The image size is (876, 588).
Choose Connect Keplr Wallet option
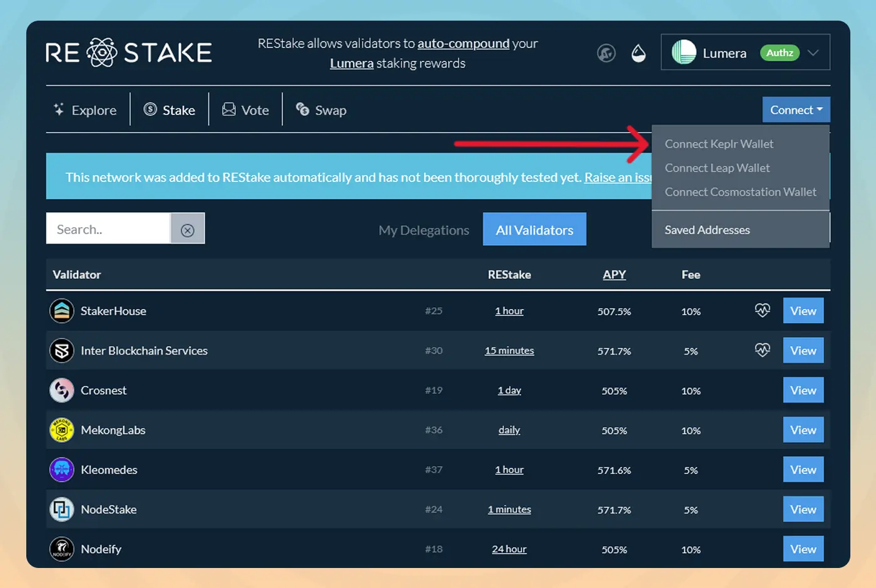719,144
